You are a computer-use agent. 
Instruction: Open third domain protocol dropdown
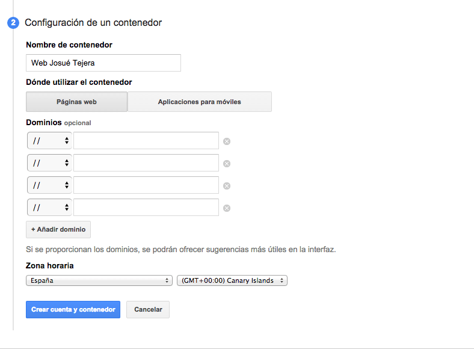point(49,185)
